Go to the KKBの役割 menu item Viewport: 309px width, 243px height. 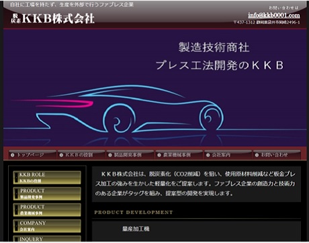81,155
